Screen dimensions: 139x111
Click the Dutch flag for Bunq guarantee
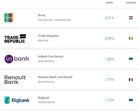click(131, 18)
